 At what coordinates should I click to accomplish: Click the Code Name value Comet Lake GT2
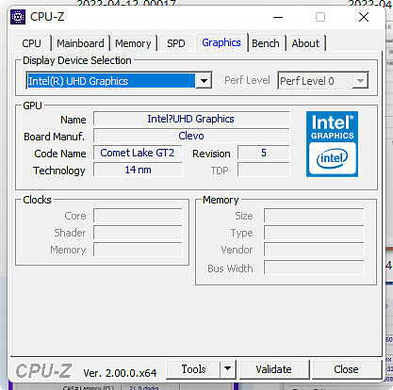138,153
